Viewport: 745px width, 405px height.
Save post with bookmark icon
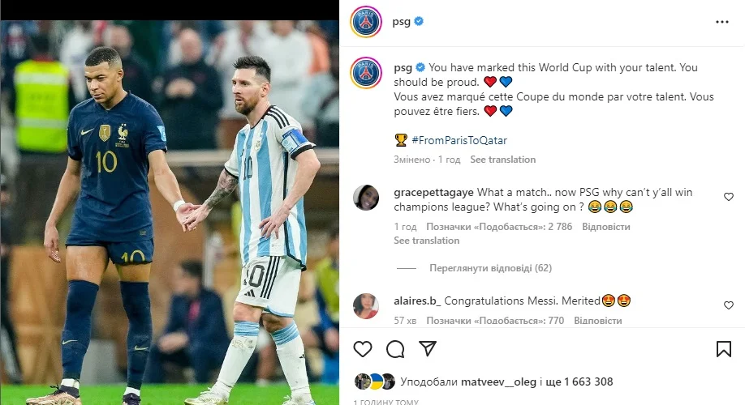(724, 349)
